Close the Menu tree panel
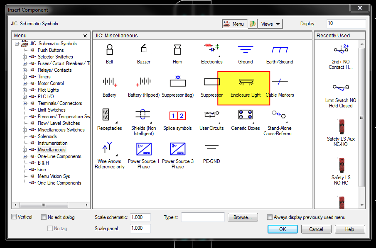This screenshot has height=248, width=376. point(85,36)
